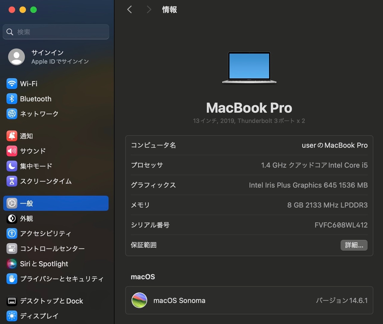Select the 集中モード moon icon
This screenshot has width=383, height=324.
click(x=12, y=166)
